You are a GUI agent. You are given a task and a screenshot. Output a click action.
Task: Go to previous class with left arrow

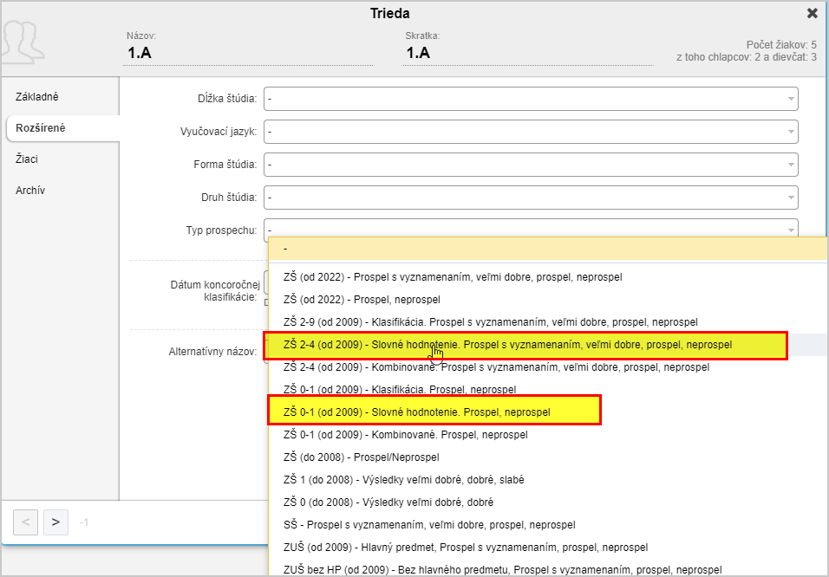(25, 522)
